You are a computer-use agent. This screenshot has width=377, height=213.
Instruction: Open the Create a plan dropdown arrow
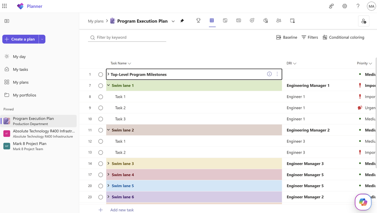coord(42,39)
